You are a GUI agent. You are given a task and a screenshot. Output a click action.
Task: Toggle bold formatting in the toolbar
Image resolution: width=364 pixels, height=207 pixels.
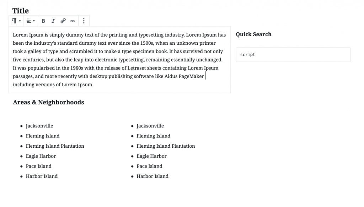43,21
